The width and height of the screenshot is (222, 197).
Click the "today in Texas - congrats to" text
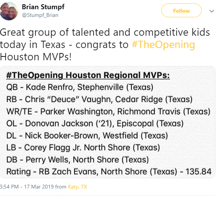point(64,45)
